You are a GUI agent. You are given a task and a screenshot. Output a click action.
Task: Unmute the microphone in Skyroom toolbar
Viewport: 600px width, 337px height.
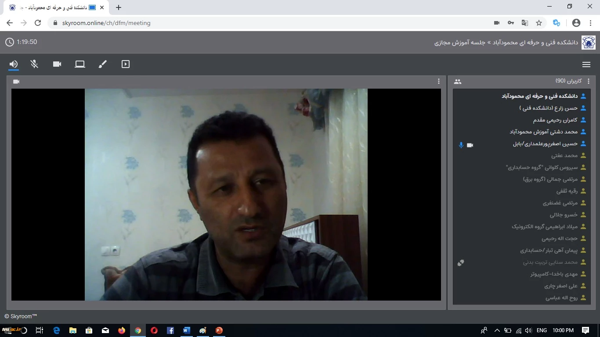tap(34, 64)
